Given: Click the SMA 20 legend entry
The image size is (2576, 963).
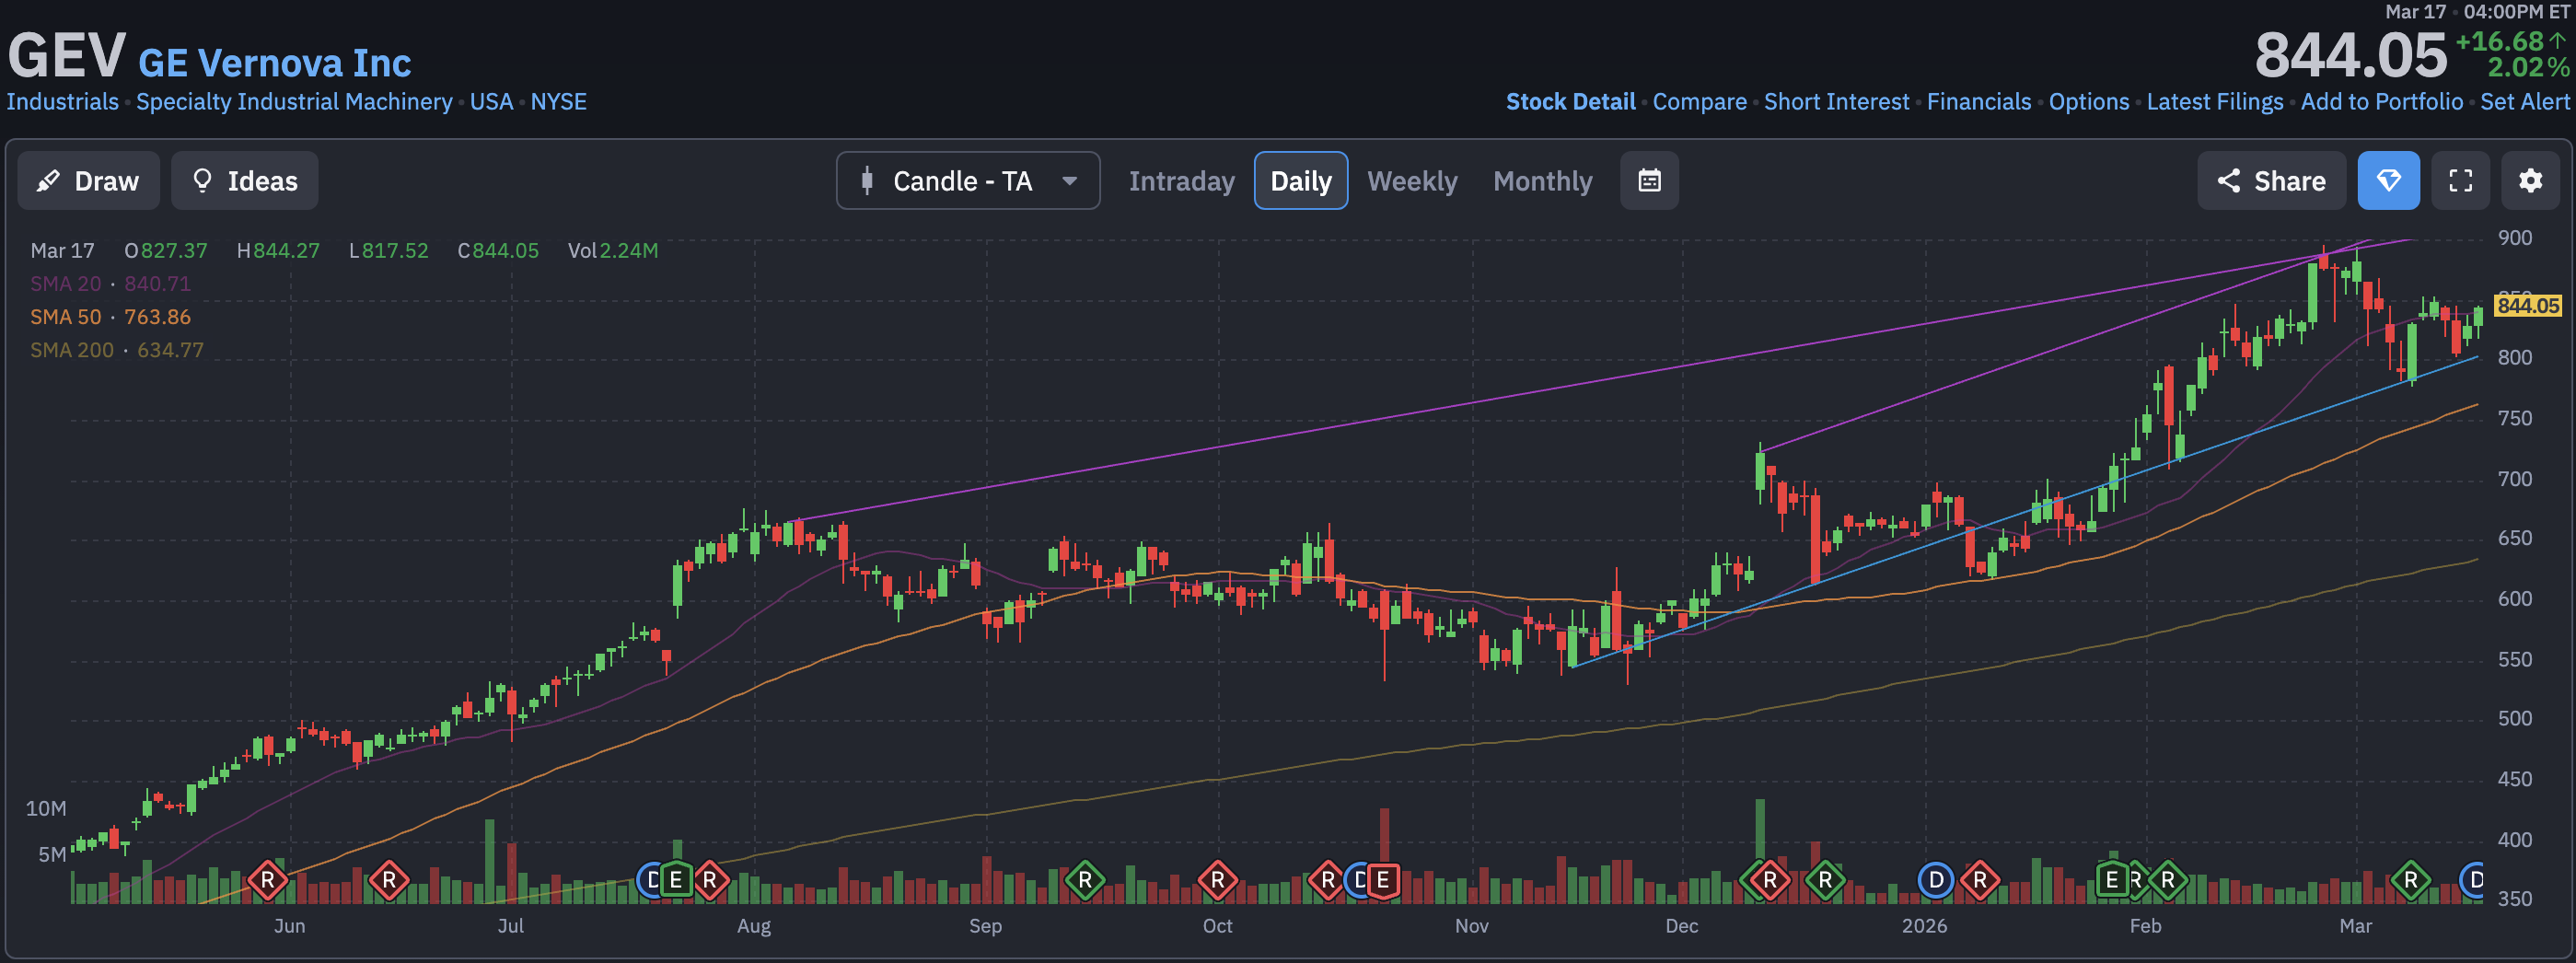Looking at the screenshot, I should (110, 284).
